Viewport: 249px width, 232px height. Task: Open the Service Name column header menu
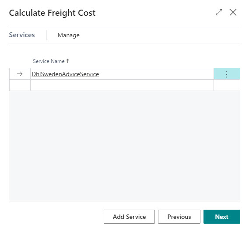[x=49, y=61]
